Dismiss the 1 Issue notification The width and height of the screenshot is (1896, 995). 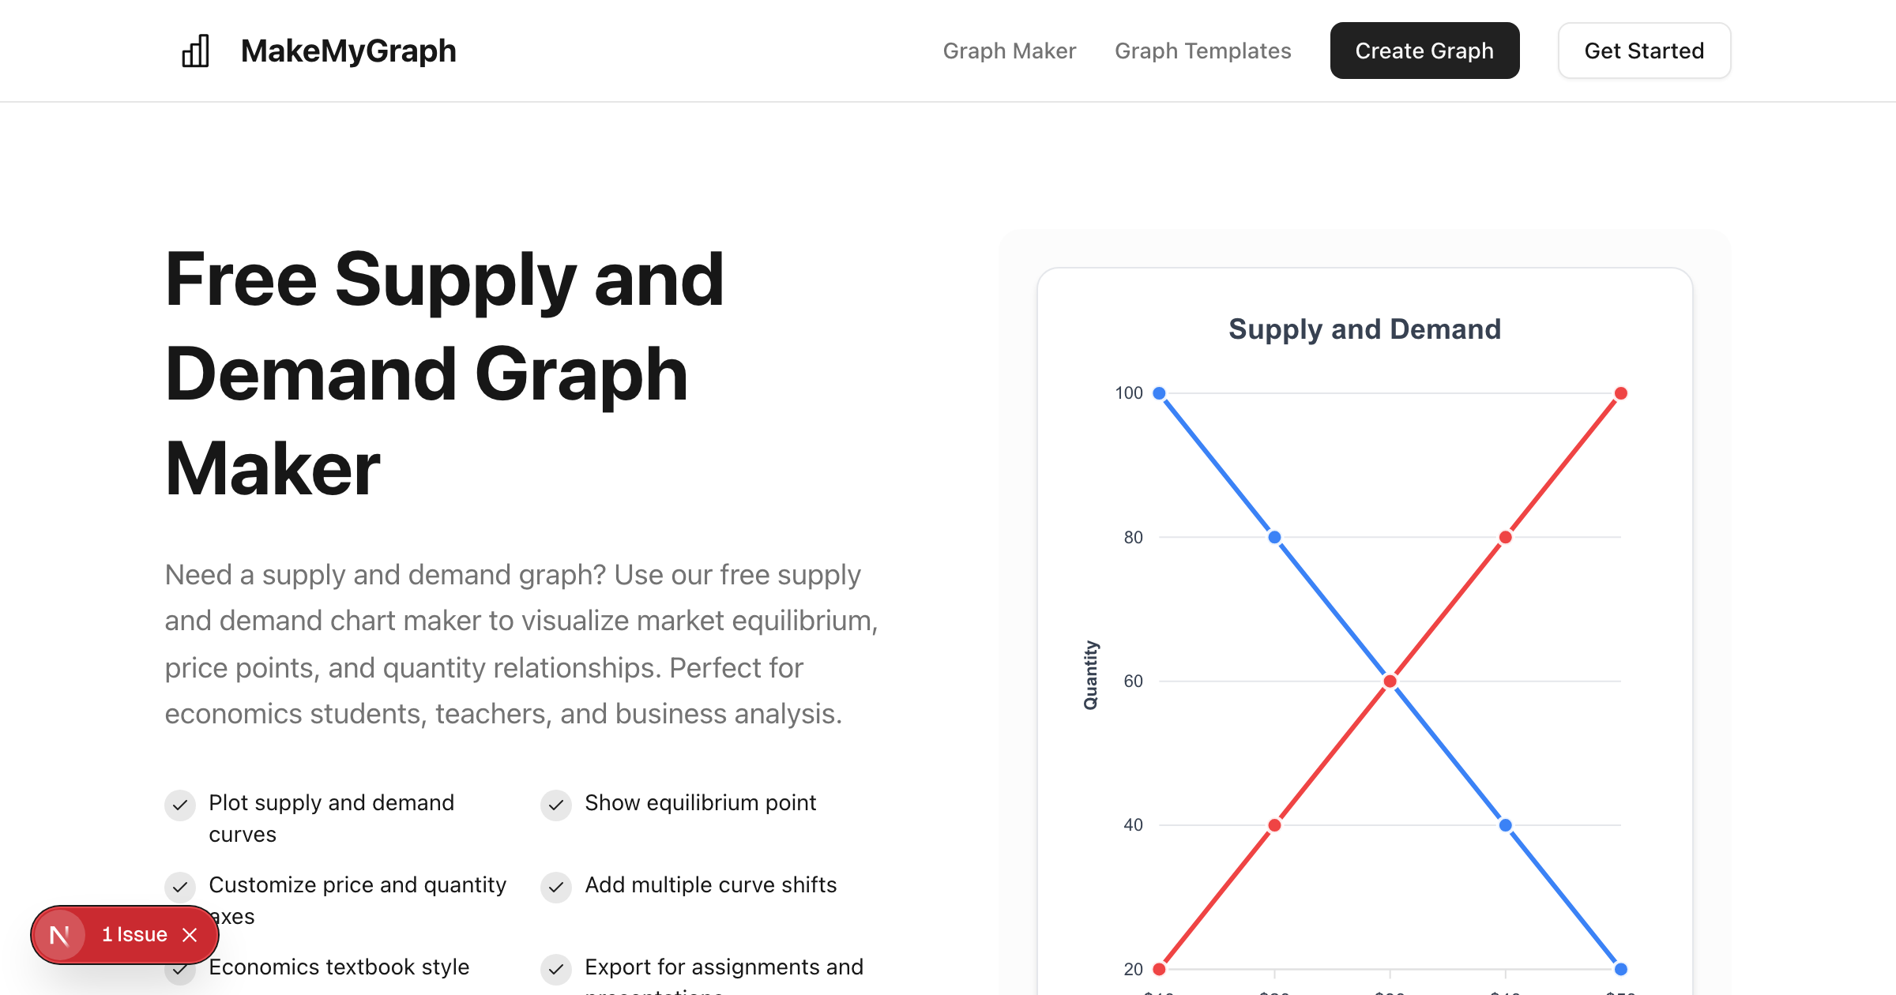pyautogui.click(x=190, y=934)
